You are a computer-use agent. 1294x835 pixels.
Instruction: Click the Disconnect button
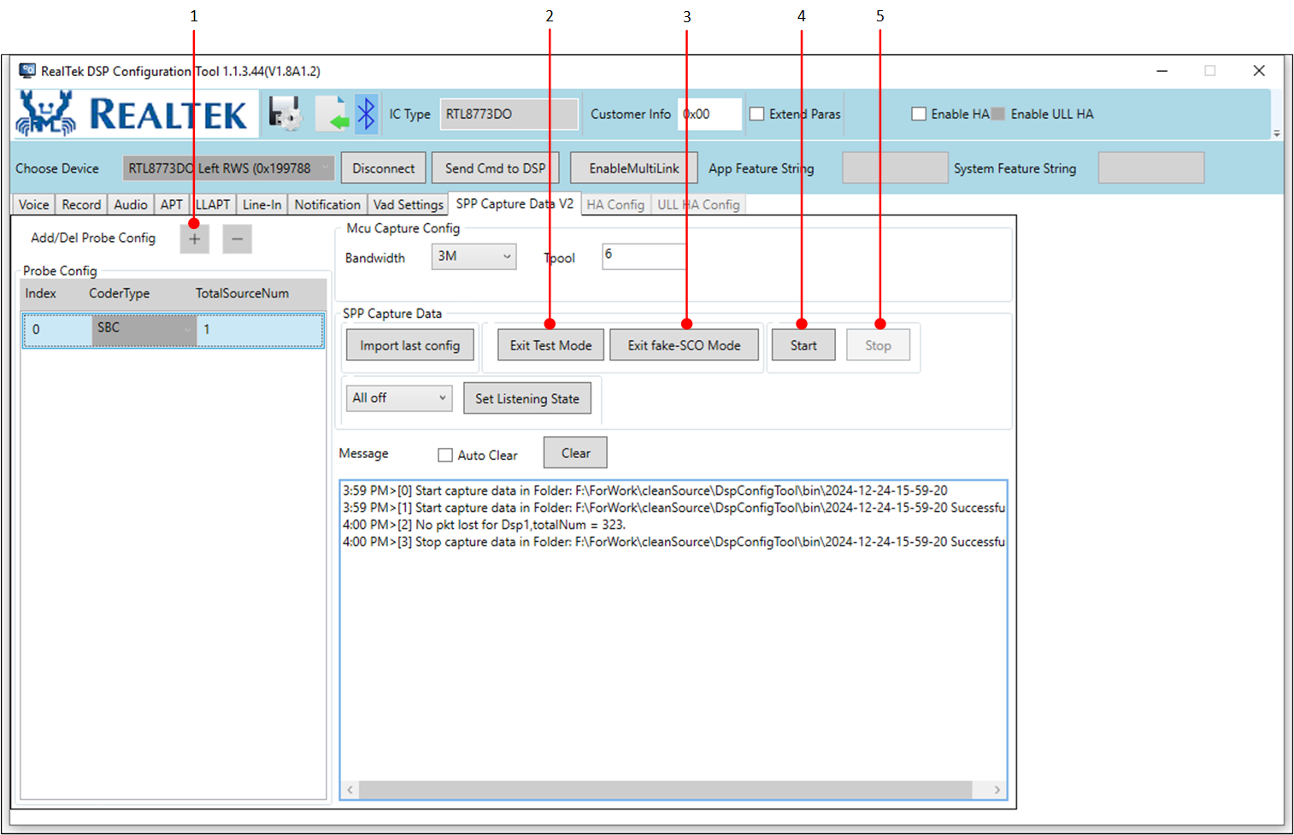(383, 168)
